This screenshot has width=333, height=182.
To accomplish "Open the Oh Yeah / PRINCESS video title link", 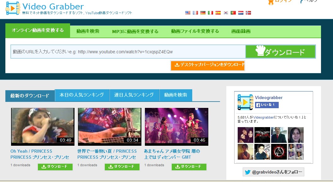I will click(x=40, y=154).
